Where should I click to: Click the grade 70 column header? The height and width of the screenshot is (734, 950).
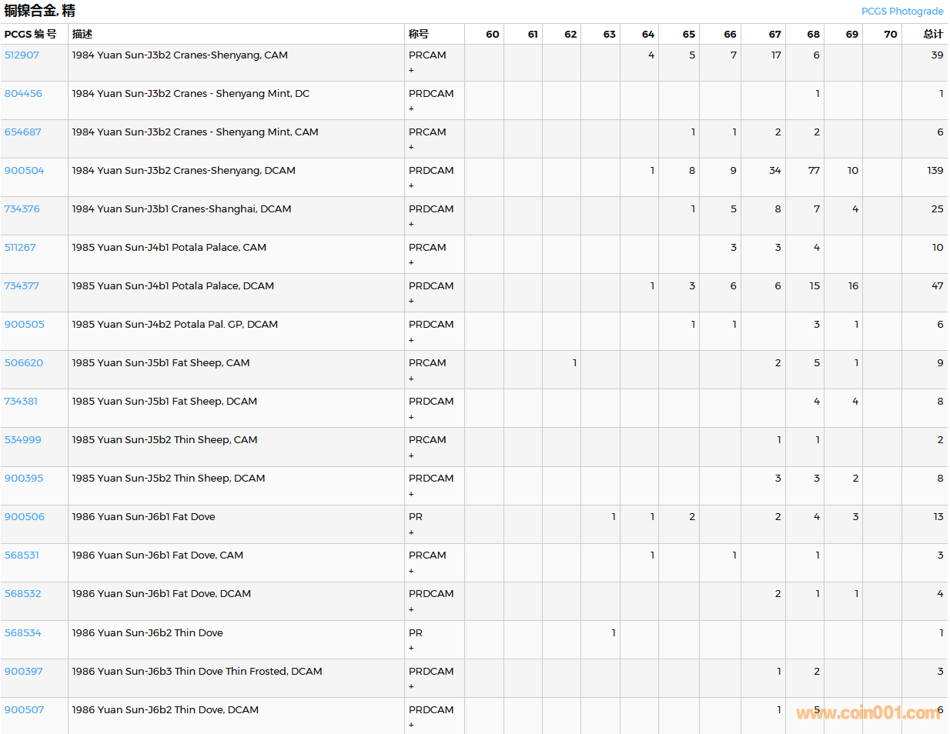point(890,35)
